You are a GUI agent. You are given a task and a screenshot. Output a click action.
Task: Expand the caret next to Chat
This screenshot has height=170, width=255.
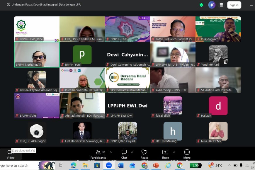click(132, 152)
